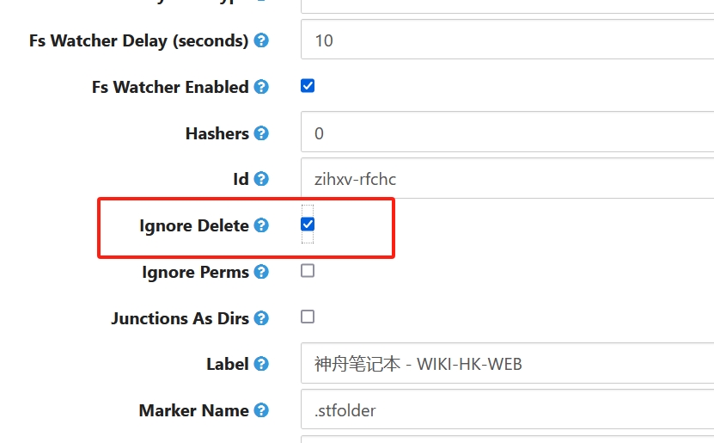Click Junctions As Dirs help icon

261,318
